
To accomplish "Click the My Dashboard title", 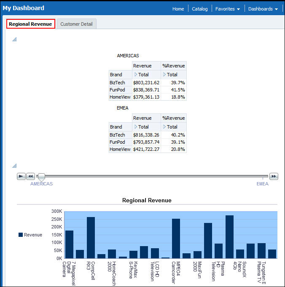I will click(x=23, y=8).
